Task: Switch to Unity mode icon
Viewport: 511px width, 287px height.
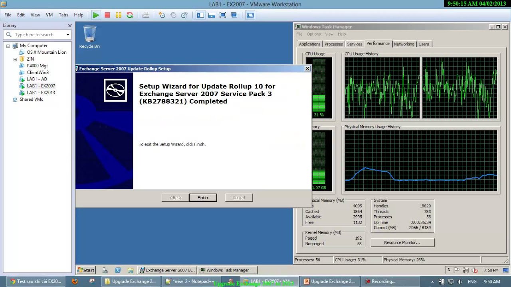Action: [x=234, y=15]
